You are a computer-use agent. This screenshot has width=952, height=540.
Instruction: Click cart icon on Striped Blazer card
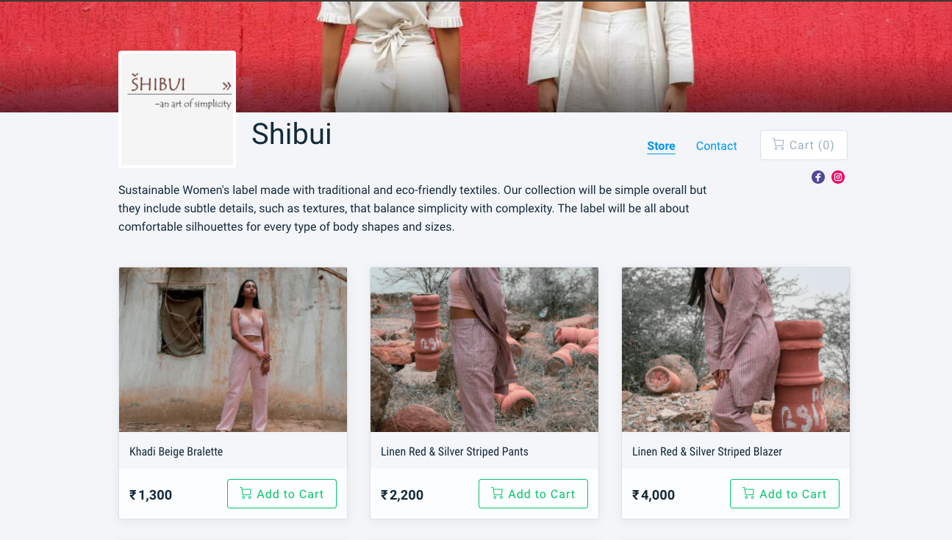pyautogui.click(x=749, y=494)
